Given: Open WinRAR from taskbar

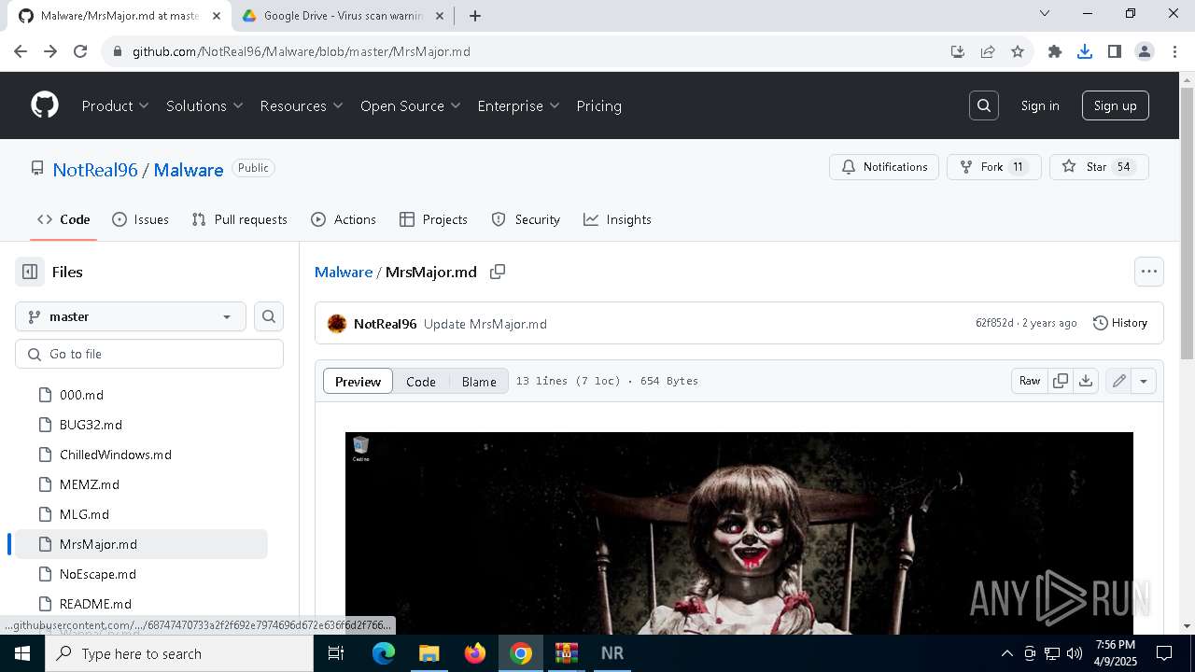Looking at the screenshot, I should pyautogui.click(x=567, y=653).
